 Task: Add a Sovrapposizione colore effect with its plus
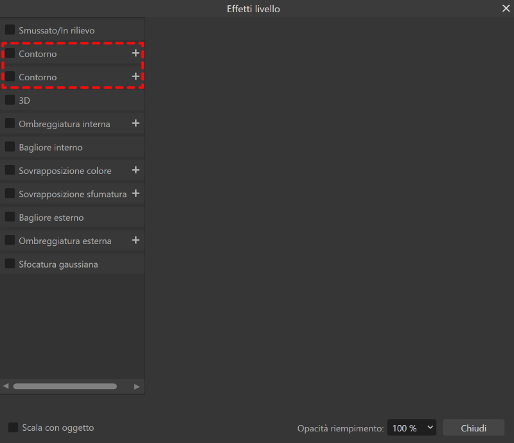pyautogui.click(x=136, y=170)
